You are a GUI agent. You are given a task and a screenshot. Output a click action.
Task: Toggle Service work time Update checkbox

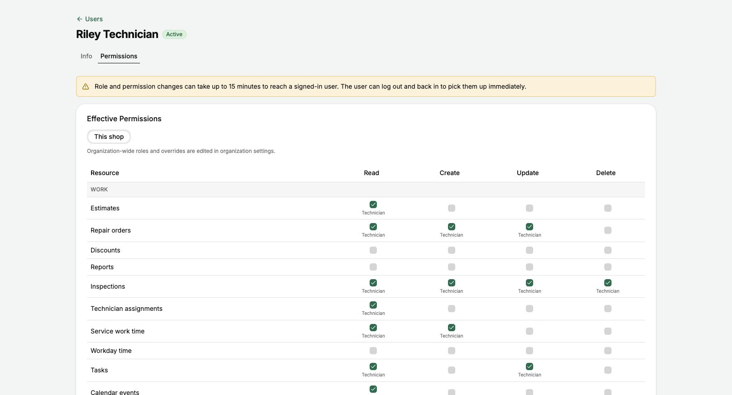(530, 331)
